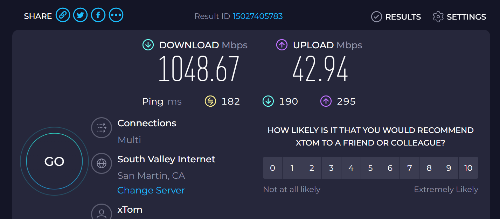
Task: Copy result link via share link icon
Action: 63,15
